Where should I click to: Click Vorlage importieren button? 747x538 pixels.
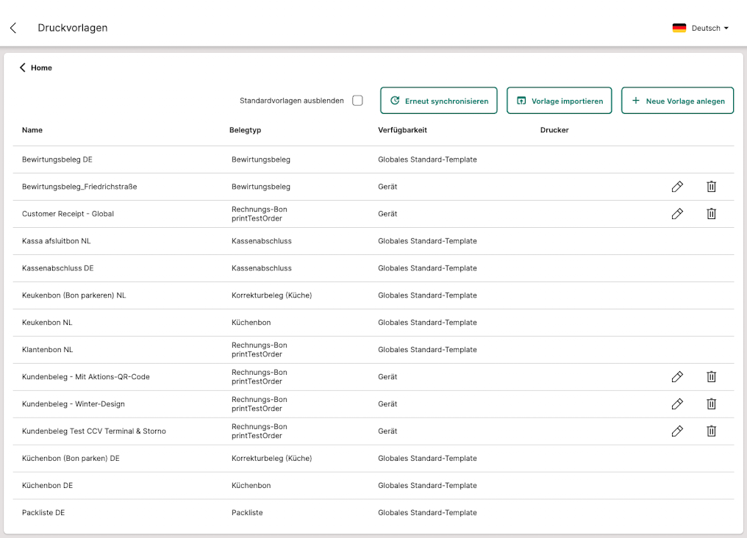coord(559,101)
